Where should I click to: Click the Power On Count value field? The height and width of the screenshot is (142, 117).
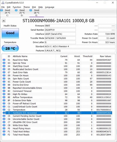[107, 38]
